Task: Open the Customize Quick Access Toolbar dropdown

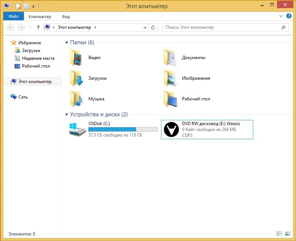Action: 34,6
